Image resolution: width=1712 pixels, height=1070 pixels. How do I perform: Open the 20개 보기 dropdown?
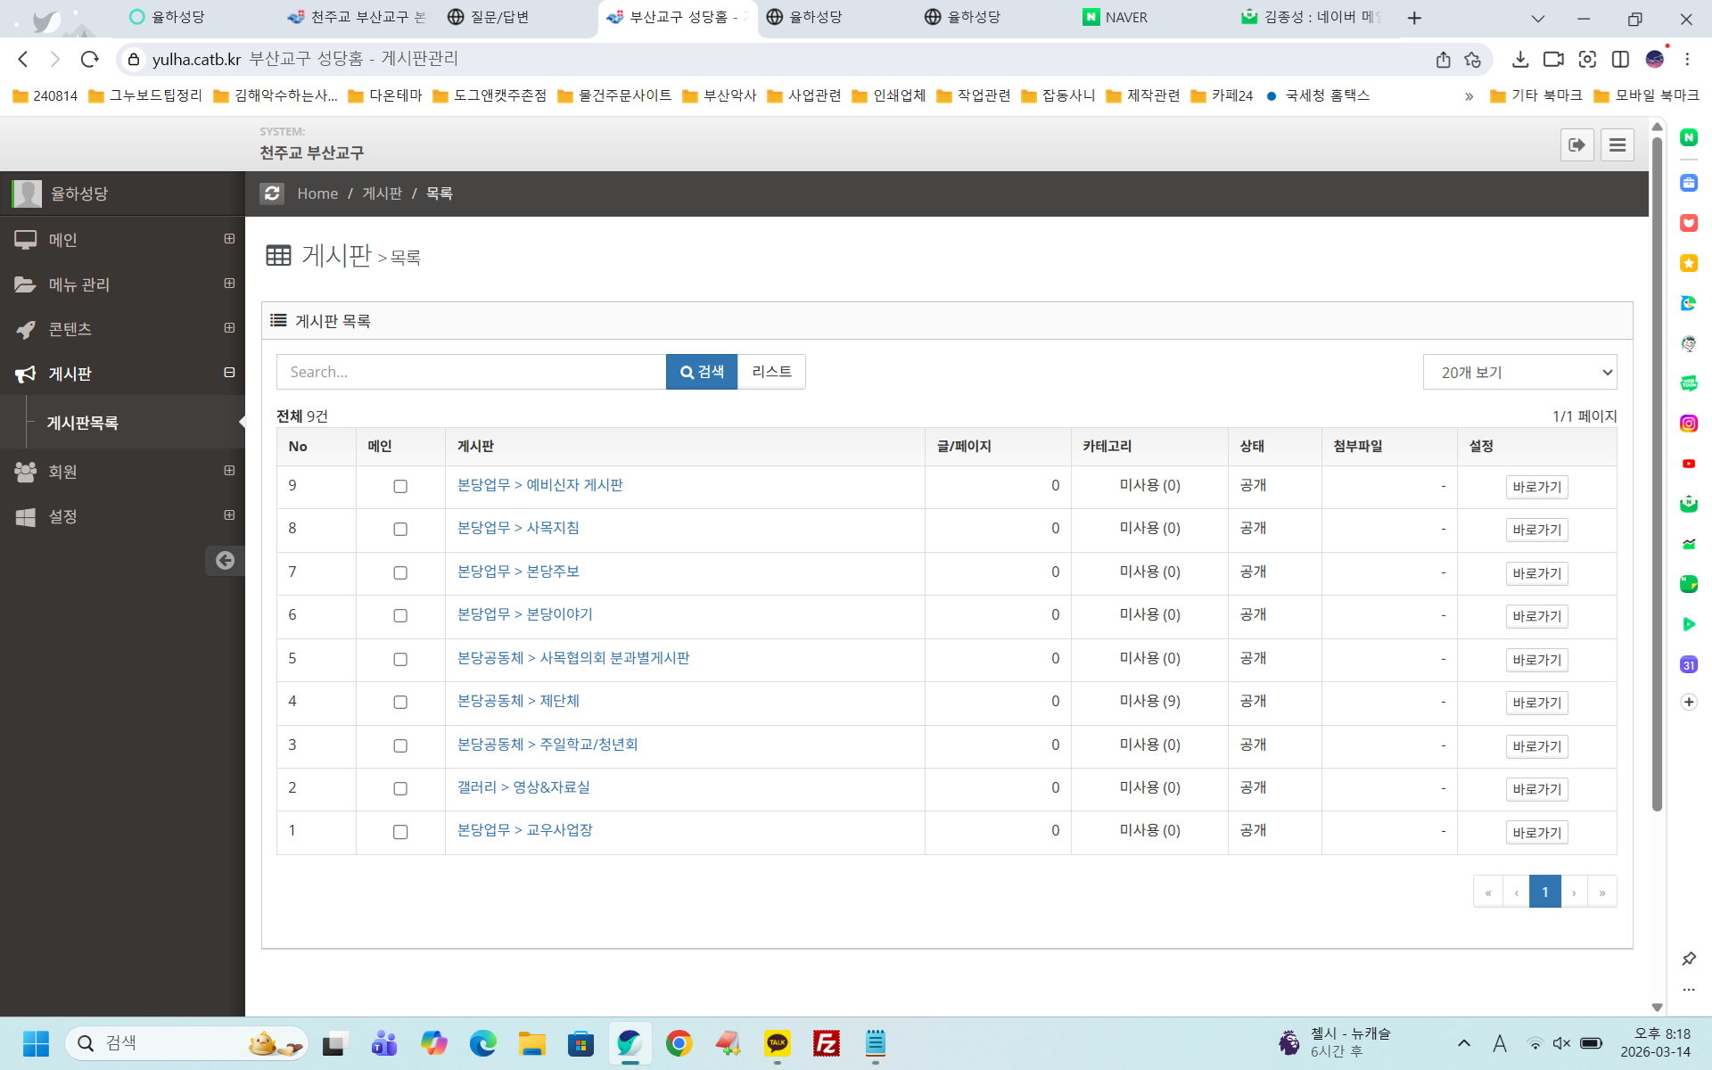[1519, 372]
